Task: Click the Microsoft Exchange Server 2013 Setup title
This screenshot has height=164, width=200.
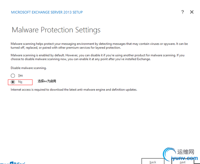Action: [x=47, y=12]
